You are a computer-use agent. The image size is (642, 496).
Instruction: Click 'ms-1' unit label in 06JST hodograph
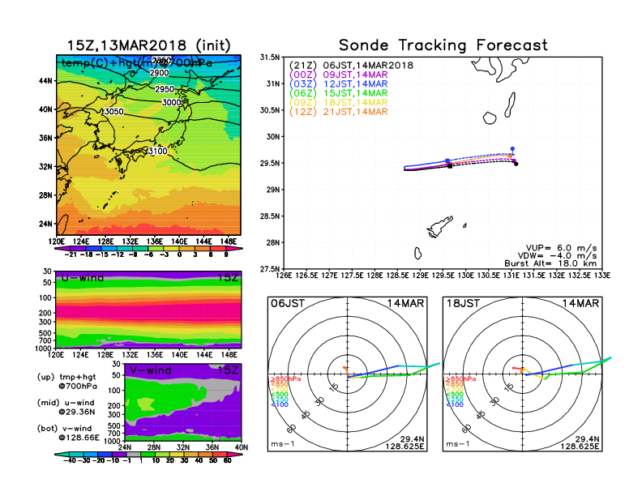tap(283, 444)
